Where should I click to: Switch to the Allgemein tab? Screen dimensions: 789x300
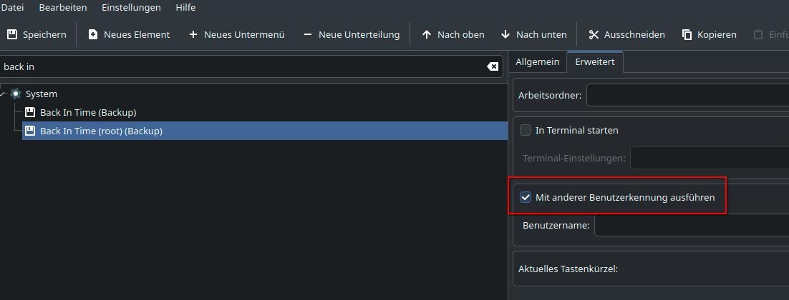point(538,61)
